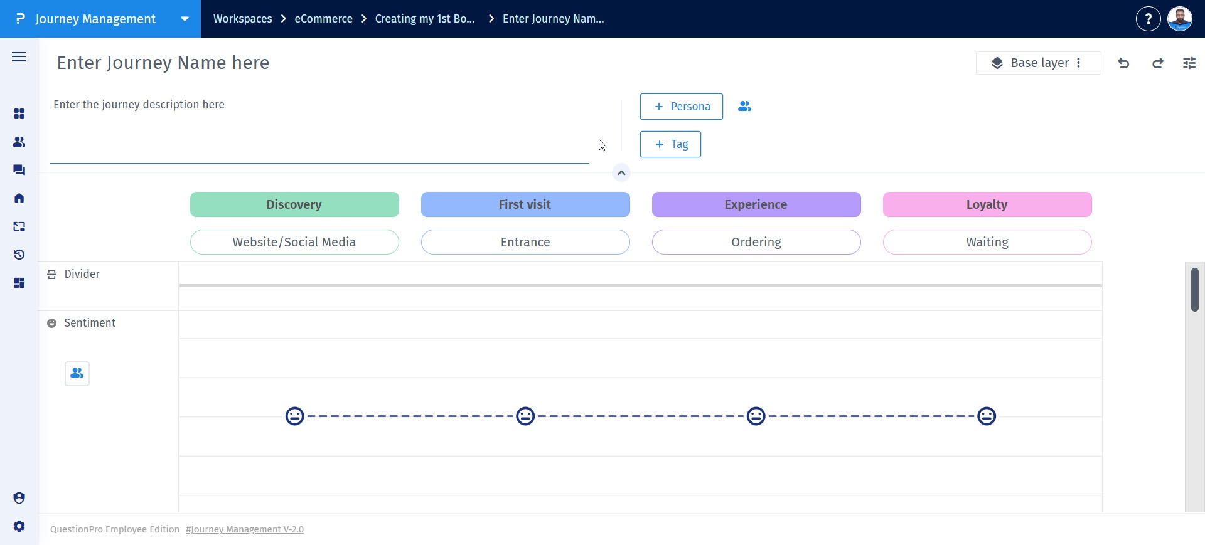Open the ticket-shaped icon in sidebar
Image resolution: width=1205 pixels, height=545 pixels.
(x=19, y=226)
